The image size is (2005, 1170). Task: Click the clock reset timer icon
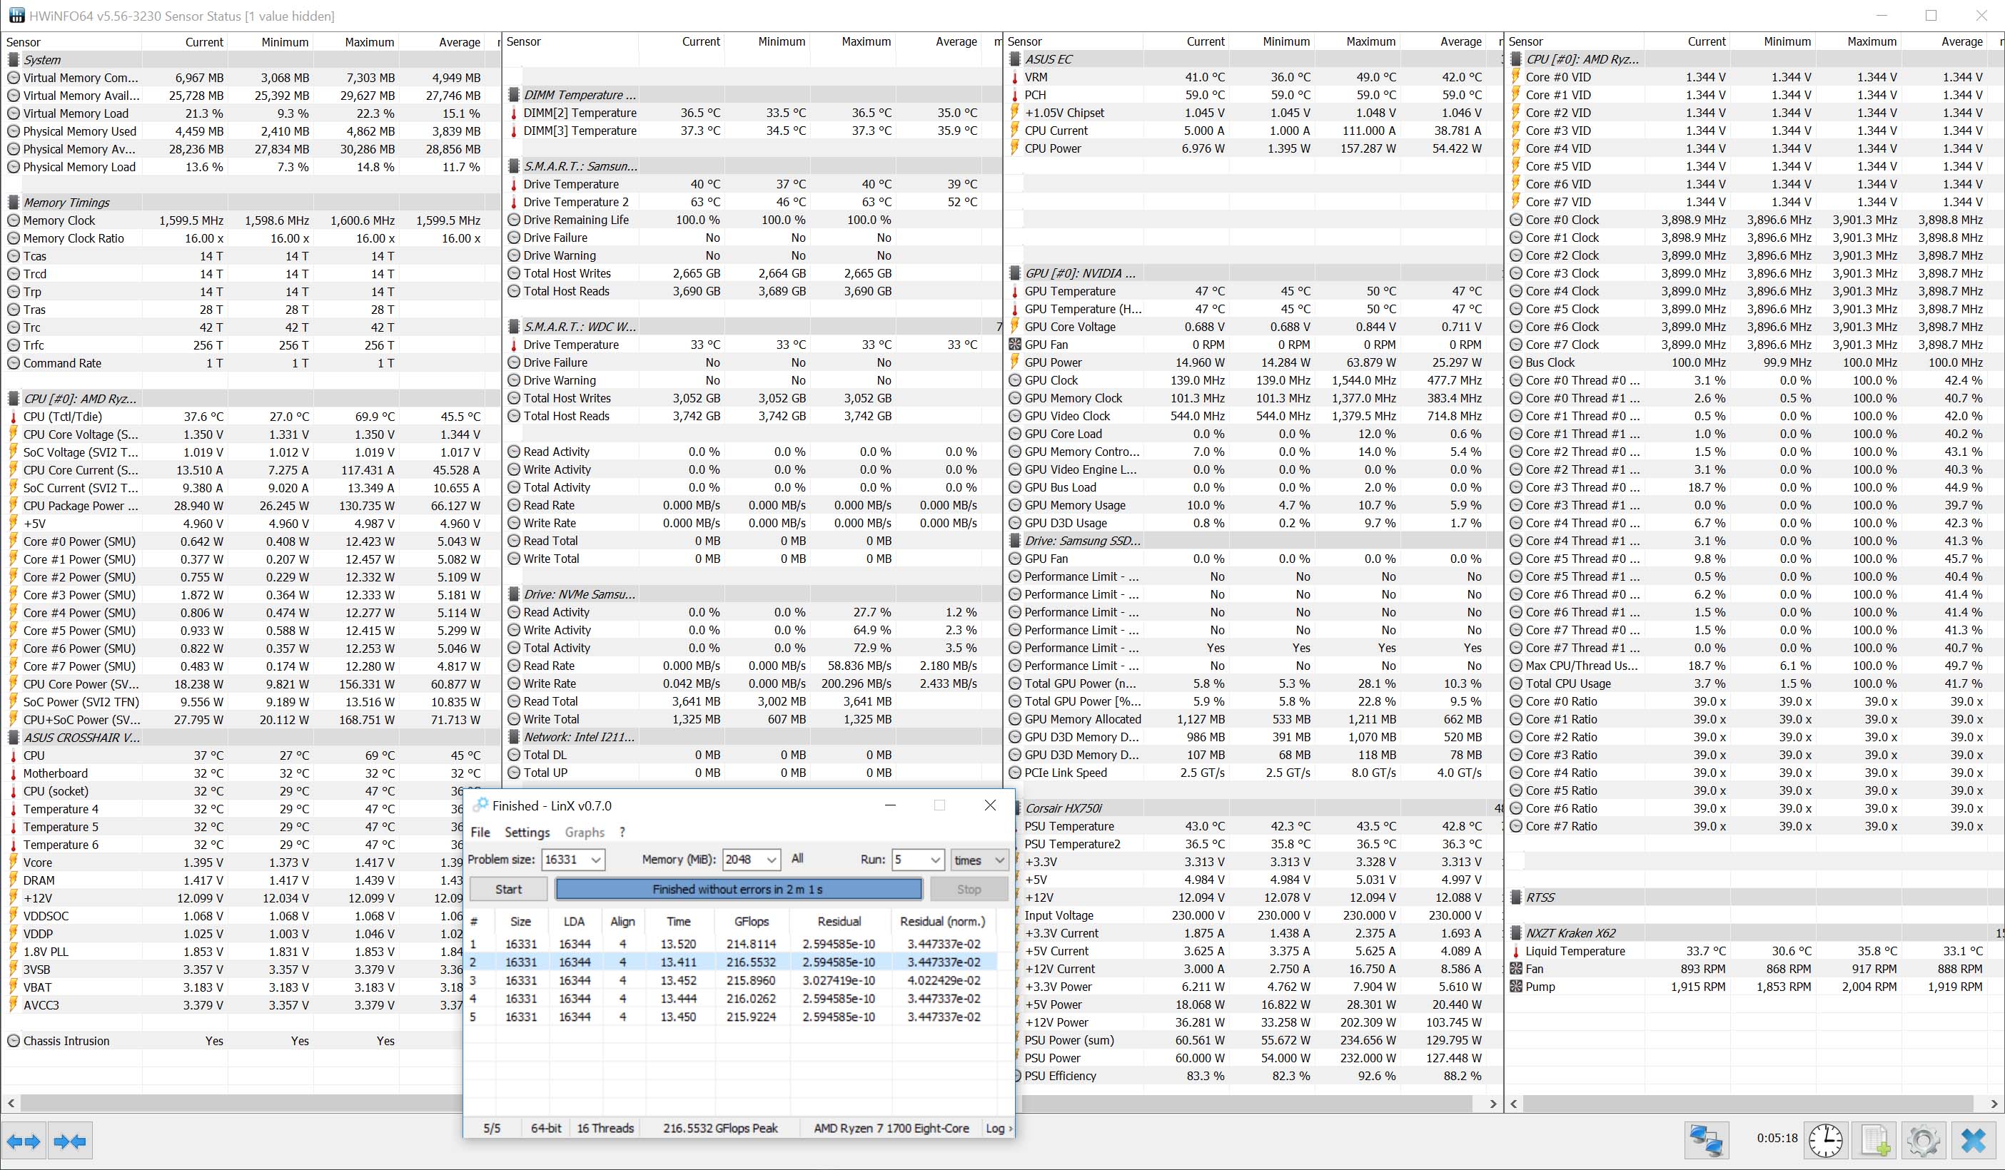pos(1825,1141)
